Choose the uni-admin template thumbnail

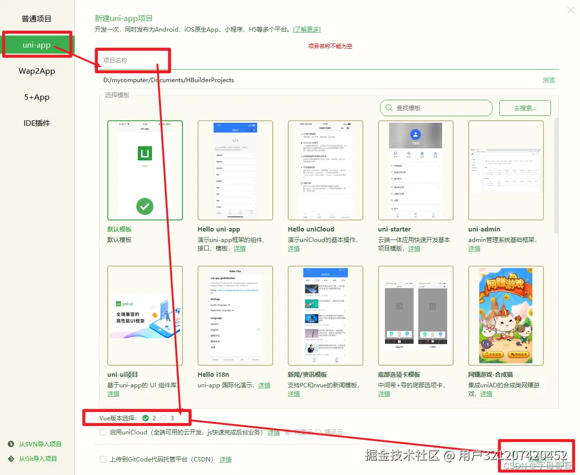[506, 170]
